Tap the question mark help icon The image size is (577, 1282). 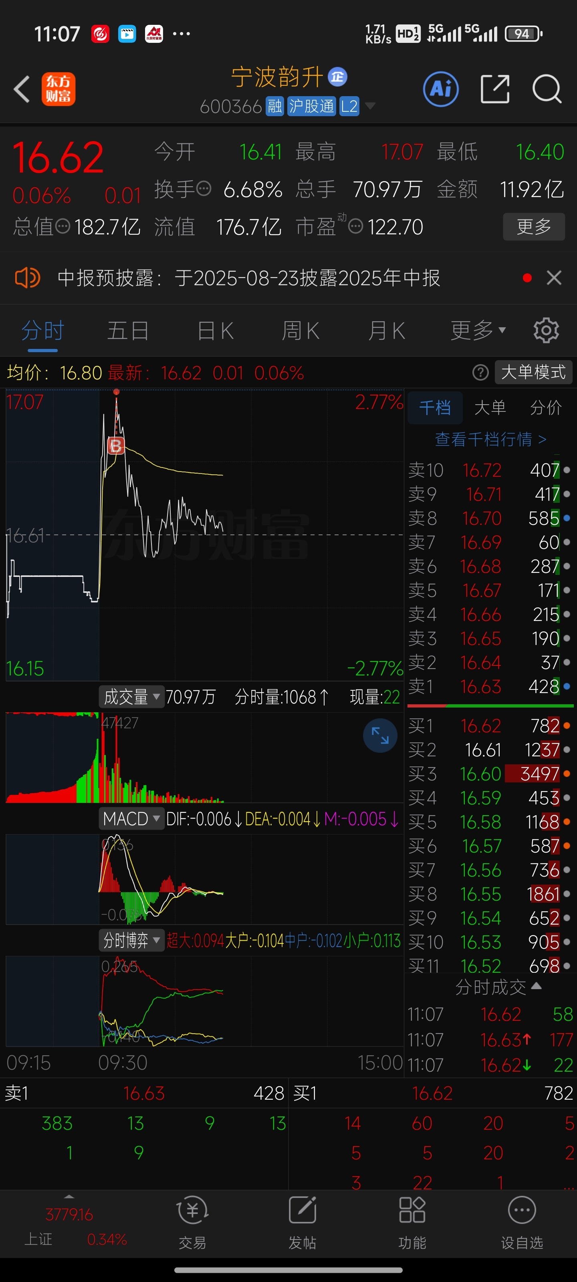point(480,372)
